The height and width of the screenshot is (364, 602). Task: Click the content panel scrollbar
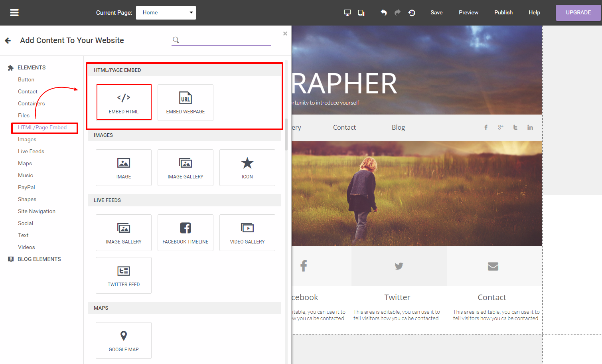(286, 135)
